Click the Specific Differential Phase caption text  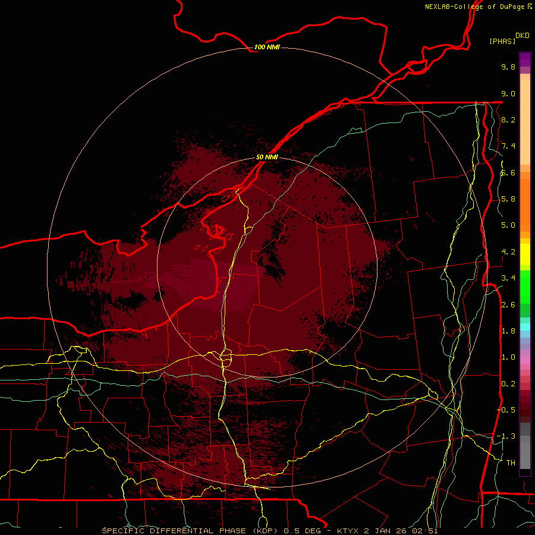[x=270, y=531]
